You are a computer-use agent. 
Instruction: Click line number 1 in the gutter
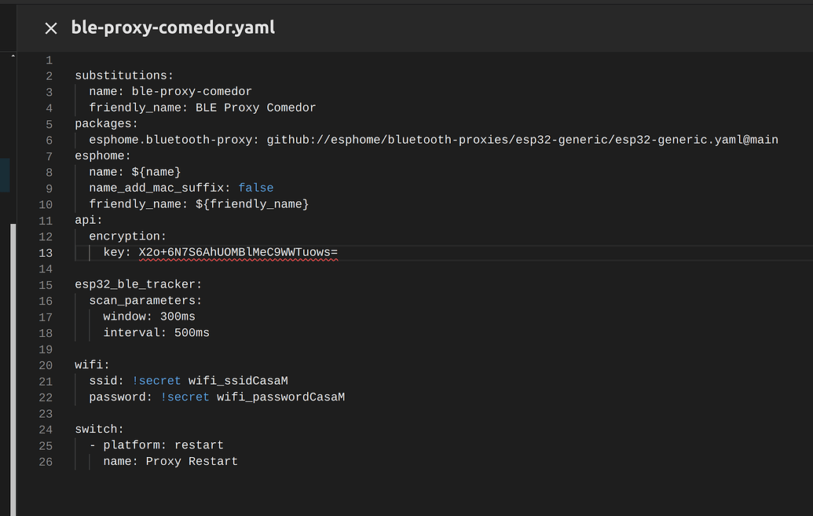(49, 60)
